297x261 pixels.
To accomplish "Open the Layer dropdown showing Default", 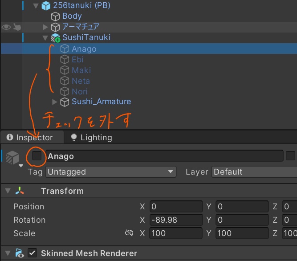I will 254,172.
